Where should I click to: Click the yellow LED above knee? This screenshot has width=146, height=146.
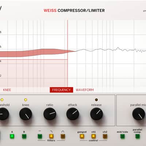tap(26, 100)
